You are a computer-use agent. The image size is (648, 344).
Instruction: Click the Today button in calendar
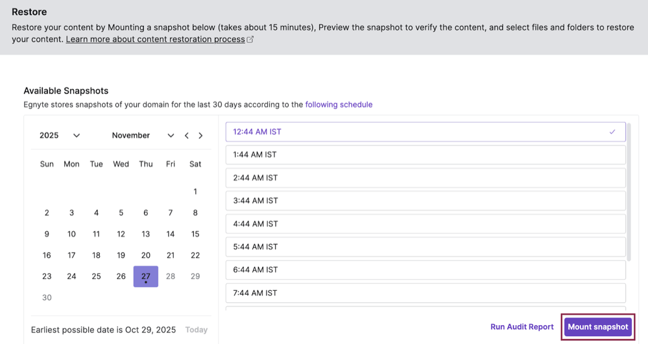[x=196, y=330]
